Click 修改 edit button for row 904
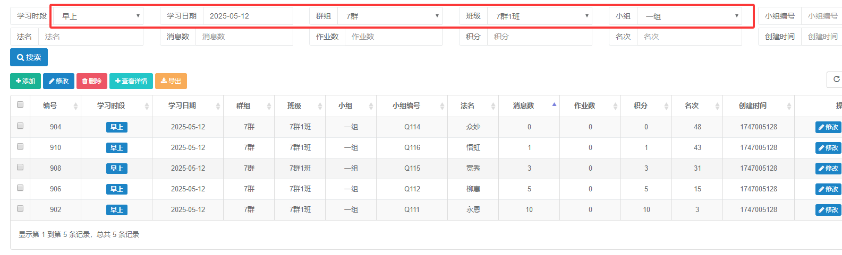 [828, 127]
